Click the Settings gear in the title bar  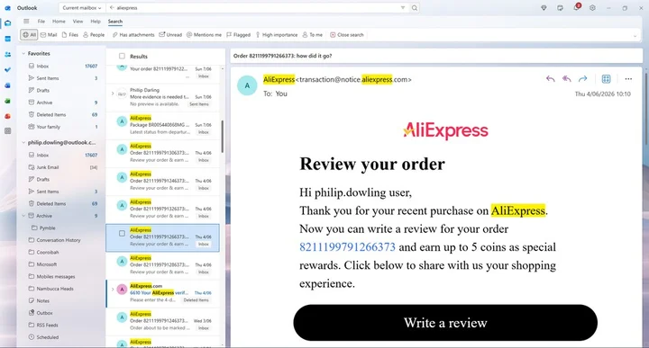[x=592, y=8]
